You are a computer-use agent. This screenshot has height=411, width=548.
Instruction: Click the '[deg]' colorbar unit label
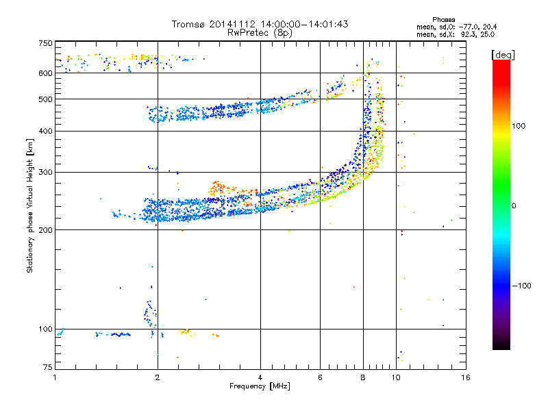pos(503,55)
